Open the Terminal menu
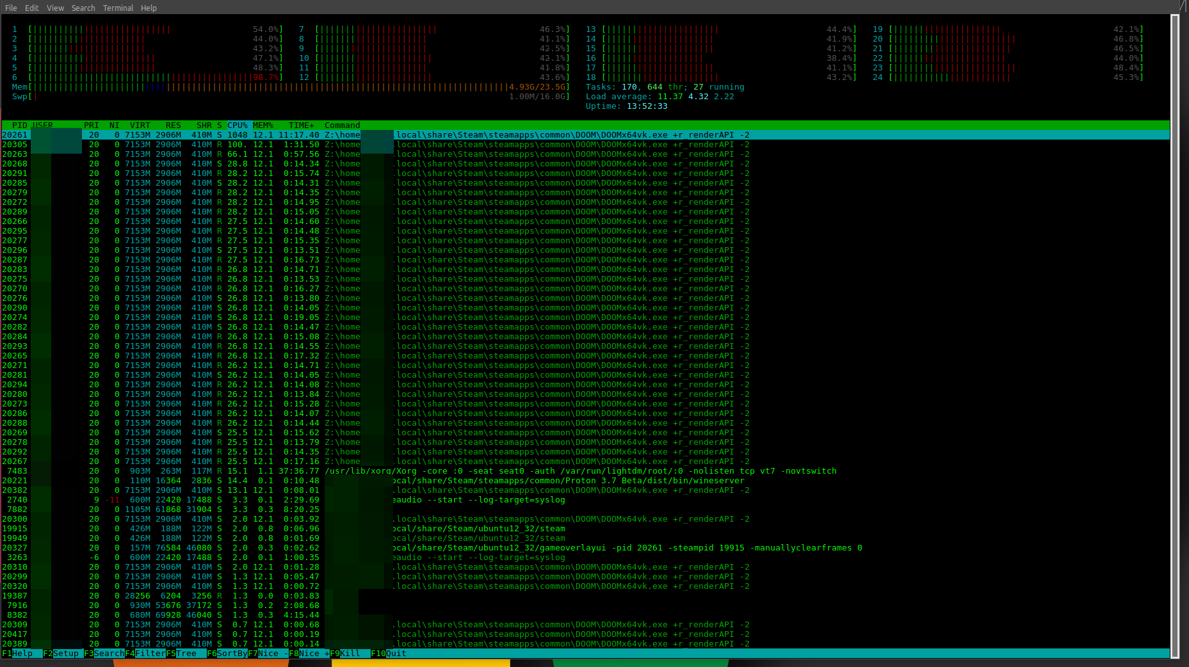The height and width of the screenshot is (667, 1189). pos(118,8)
